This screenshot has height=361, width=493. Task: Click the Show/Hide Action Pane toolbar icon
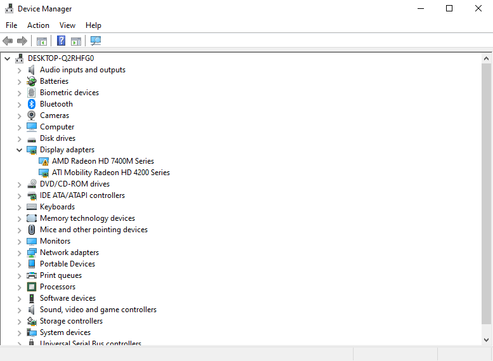tap(76, 41)
